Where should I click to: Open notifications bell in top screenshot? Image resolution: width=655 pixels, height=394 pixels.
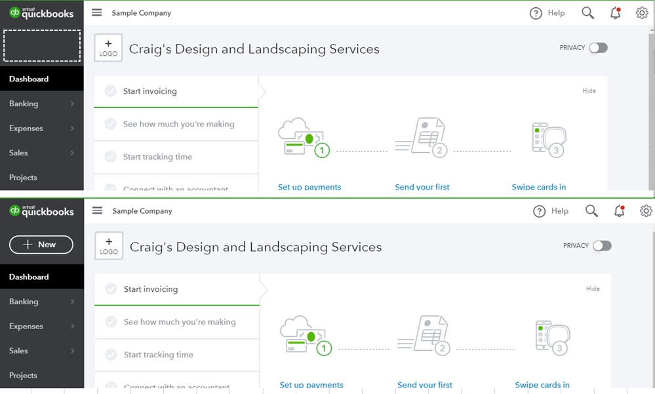(x=615, y=13)
